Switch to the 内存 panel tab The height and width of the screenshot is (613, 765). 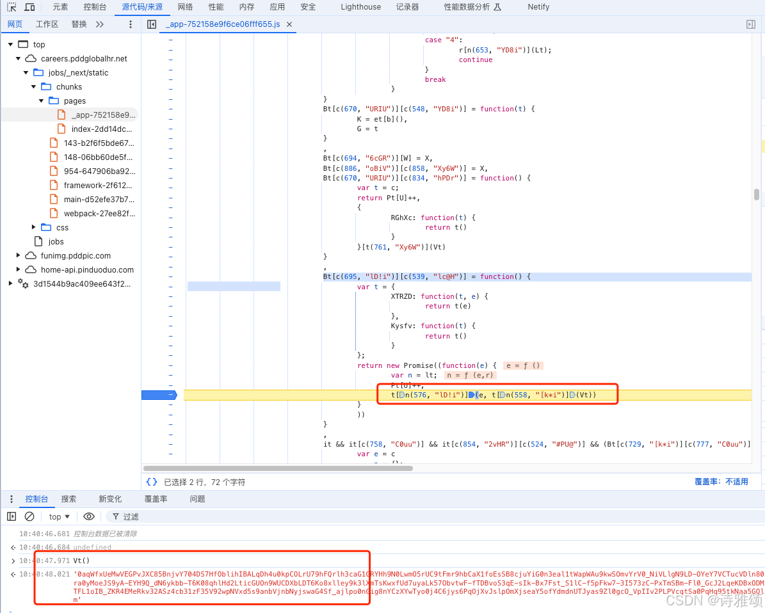pyautogui.click(x=247, y=7)
